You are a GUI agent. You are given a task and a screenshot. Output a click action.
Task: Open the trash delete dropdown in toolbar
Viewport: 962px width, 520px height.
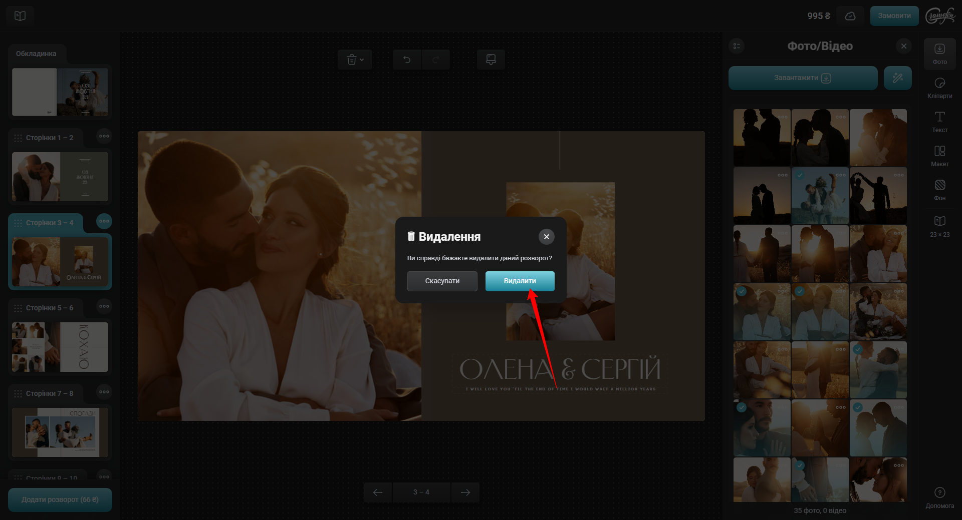click(355, 60)
